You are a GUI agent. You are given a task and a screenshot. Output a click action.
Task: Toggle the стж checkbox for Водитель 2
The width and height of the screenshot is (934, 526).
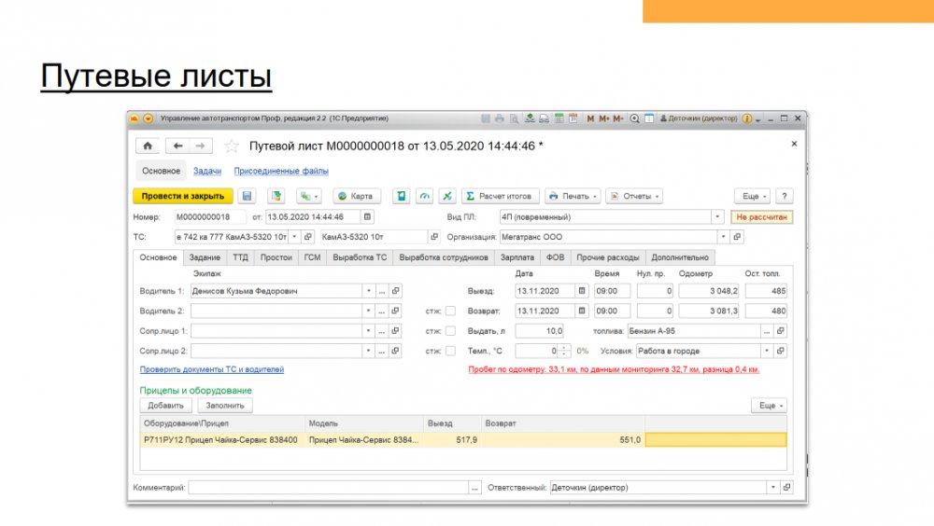tap(450, 311)
